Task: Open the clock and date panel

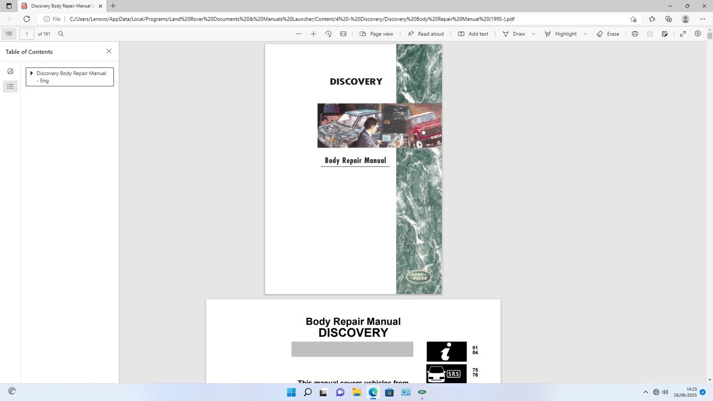Action: click(x=685, y=392)
